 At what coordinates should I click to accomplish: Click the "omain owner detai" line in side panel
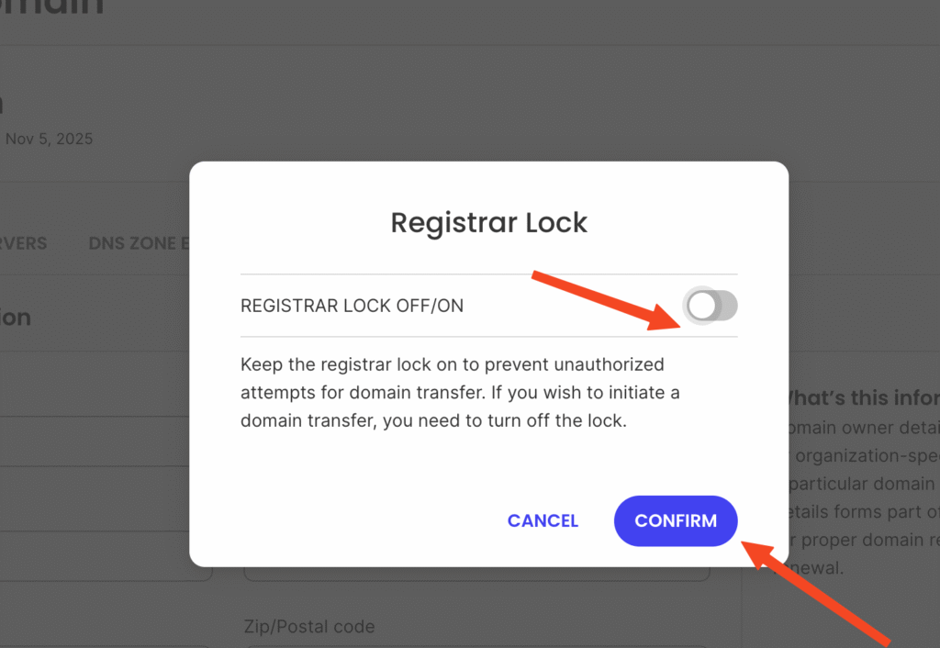tap(860, 428)
